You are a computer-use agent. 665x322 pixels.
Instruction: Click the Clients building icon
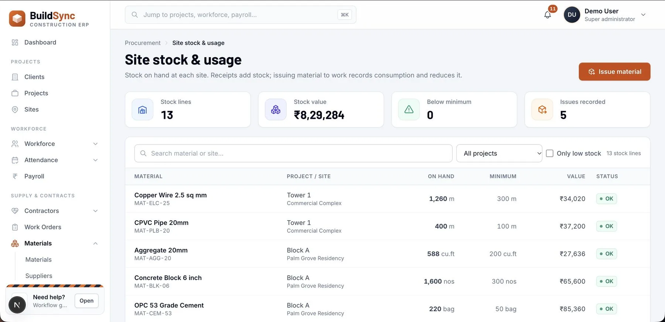click(15, 77)
